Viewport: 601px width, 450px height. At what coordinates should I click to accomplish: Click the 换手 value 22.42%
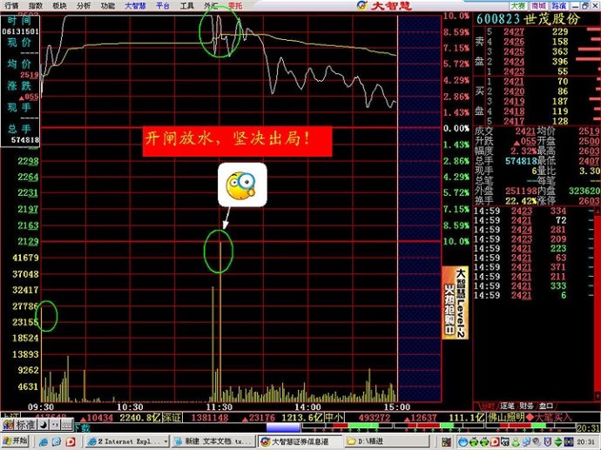click(521, 200)
